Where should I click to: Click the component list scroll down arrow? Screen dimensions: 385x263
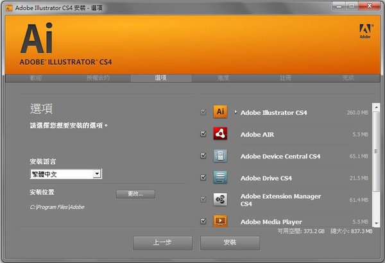pyautogui.click(x=376, y=223)
